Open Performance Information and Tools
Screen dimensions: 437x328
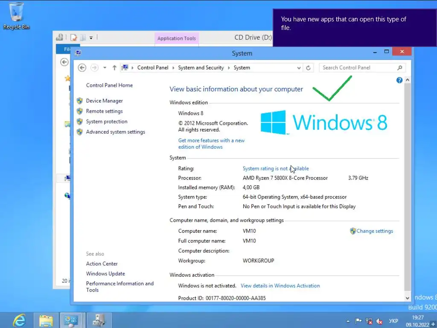coord(119,287)
